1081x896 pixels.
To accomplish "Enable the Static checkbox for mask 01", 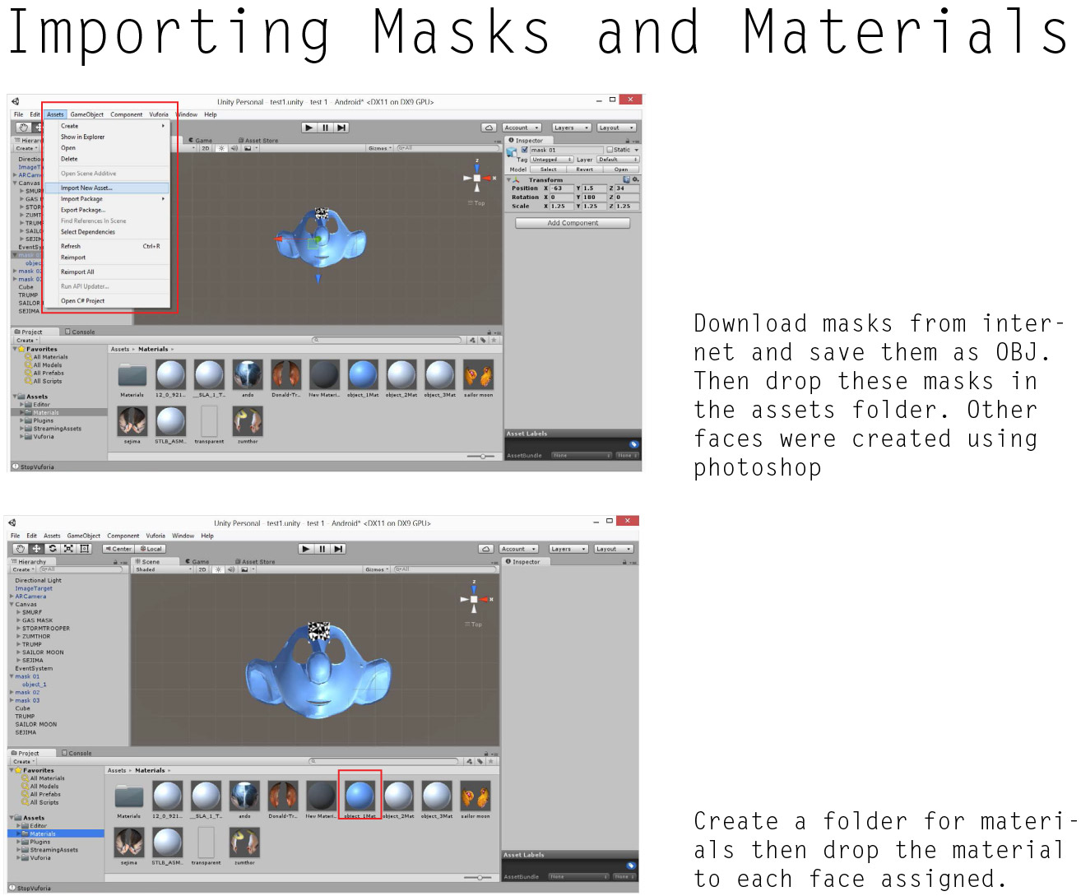I will click(x=610, y=150).
